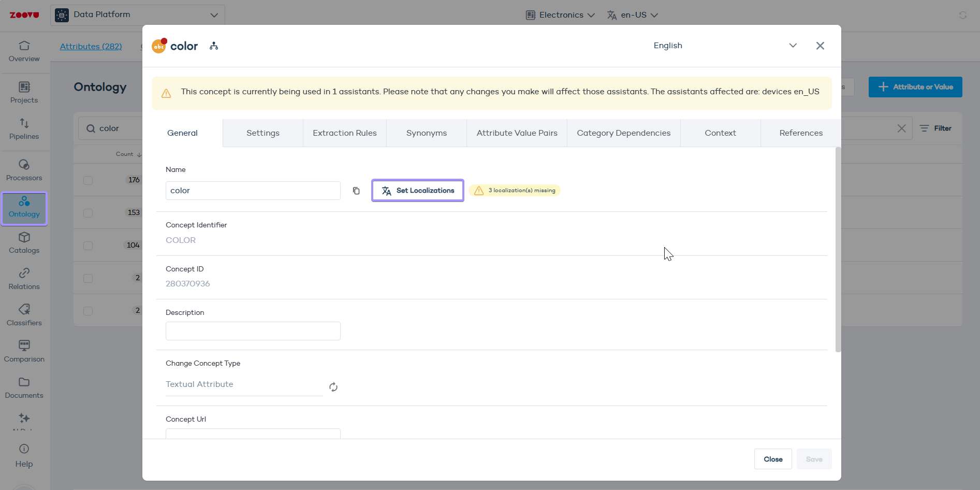Click the concept hierarchy icon beside color title
This screenshot has width=980, height=490.
tap(214, 46)
